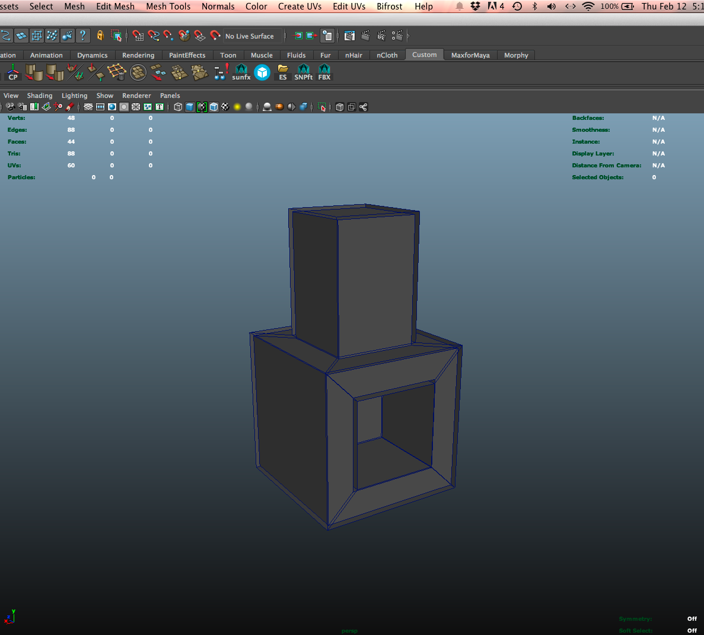This screenshot has height=635, width=704.
Task: Click the blue cube icon on shelf
Action: pos(262,72)
